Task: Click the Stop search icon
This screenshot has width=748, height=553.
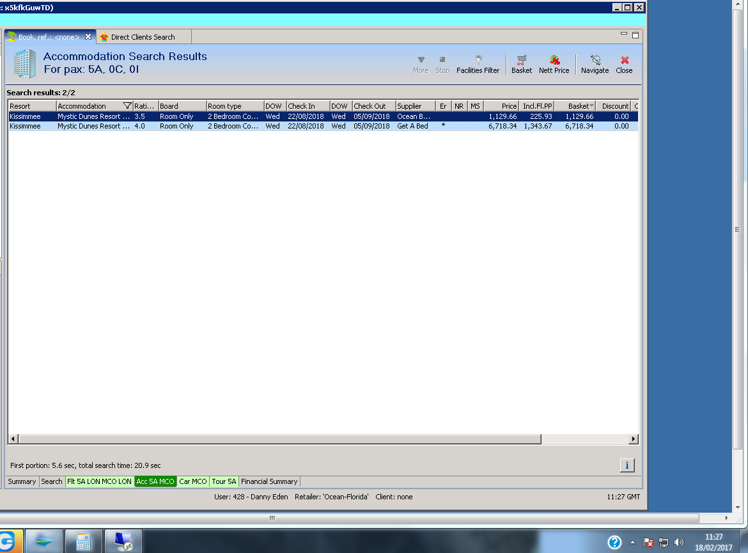Action: coord(442,65)
